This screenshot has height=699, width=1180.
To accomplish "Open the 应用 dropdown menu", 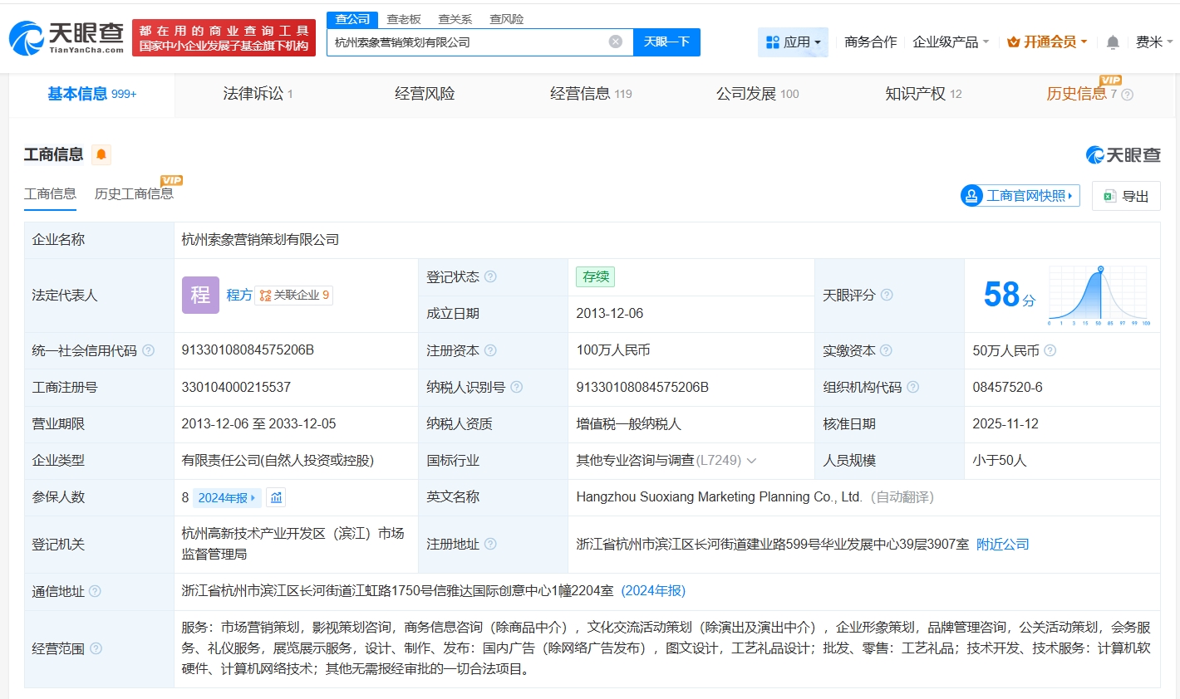I will tap(793, 42).
